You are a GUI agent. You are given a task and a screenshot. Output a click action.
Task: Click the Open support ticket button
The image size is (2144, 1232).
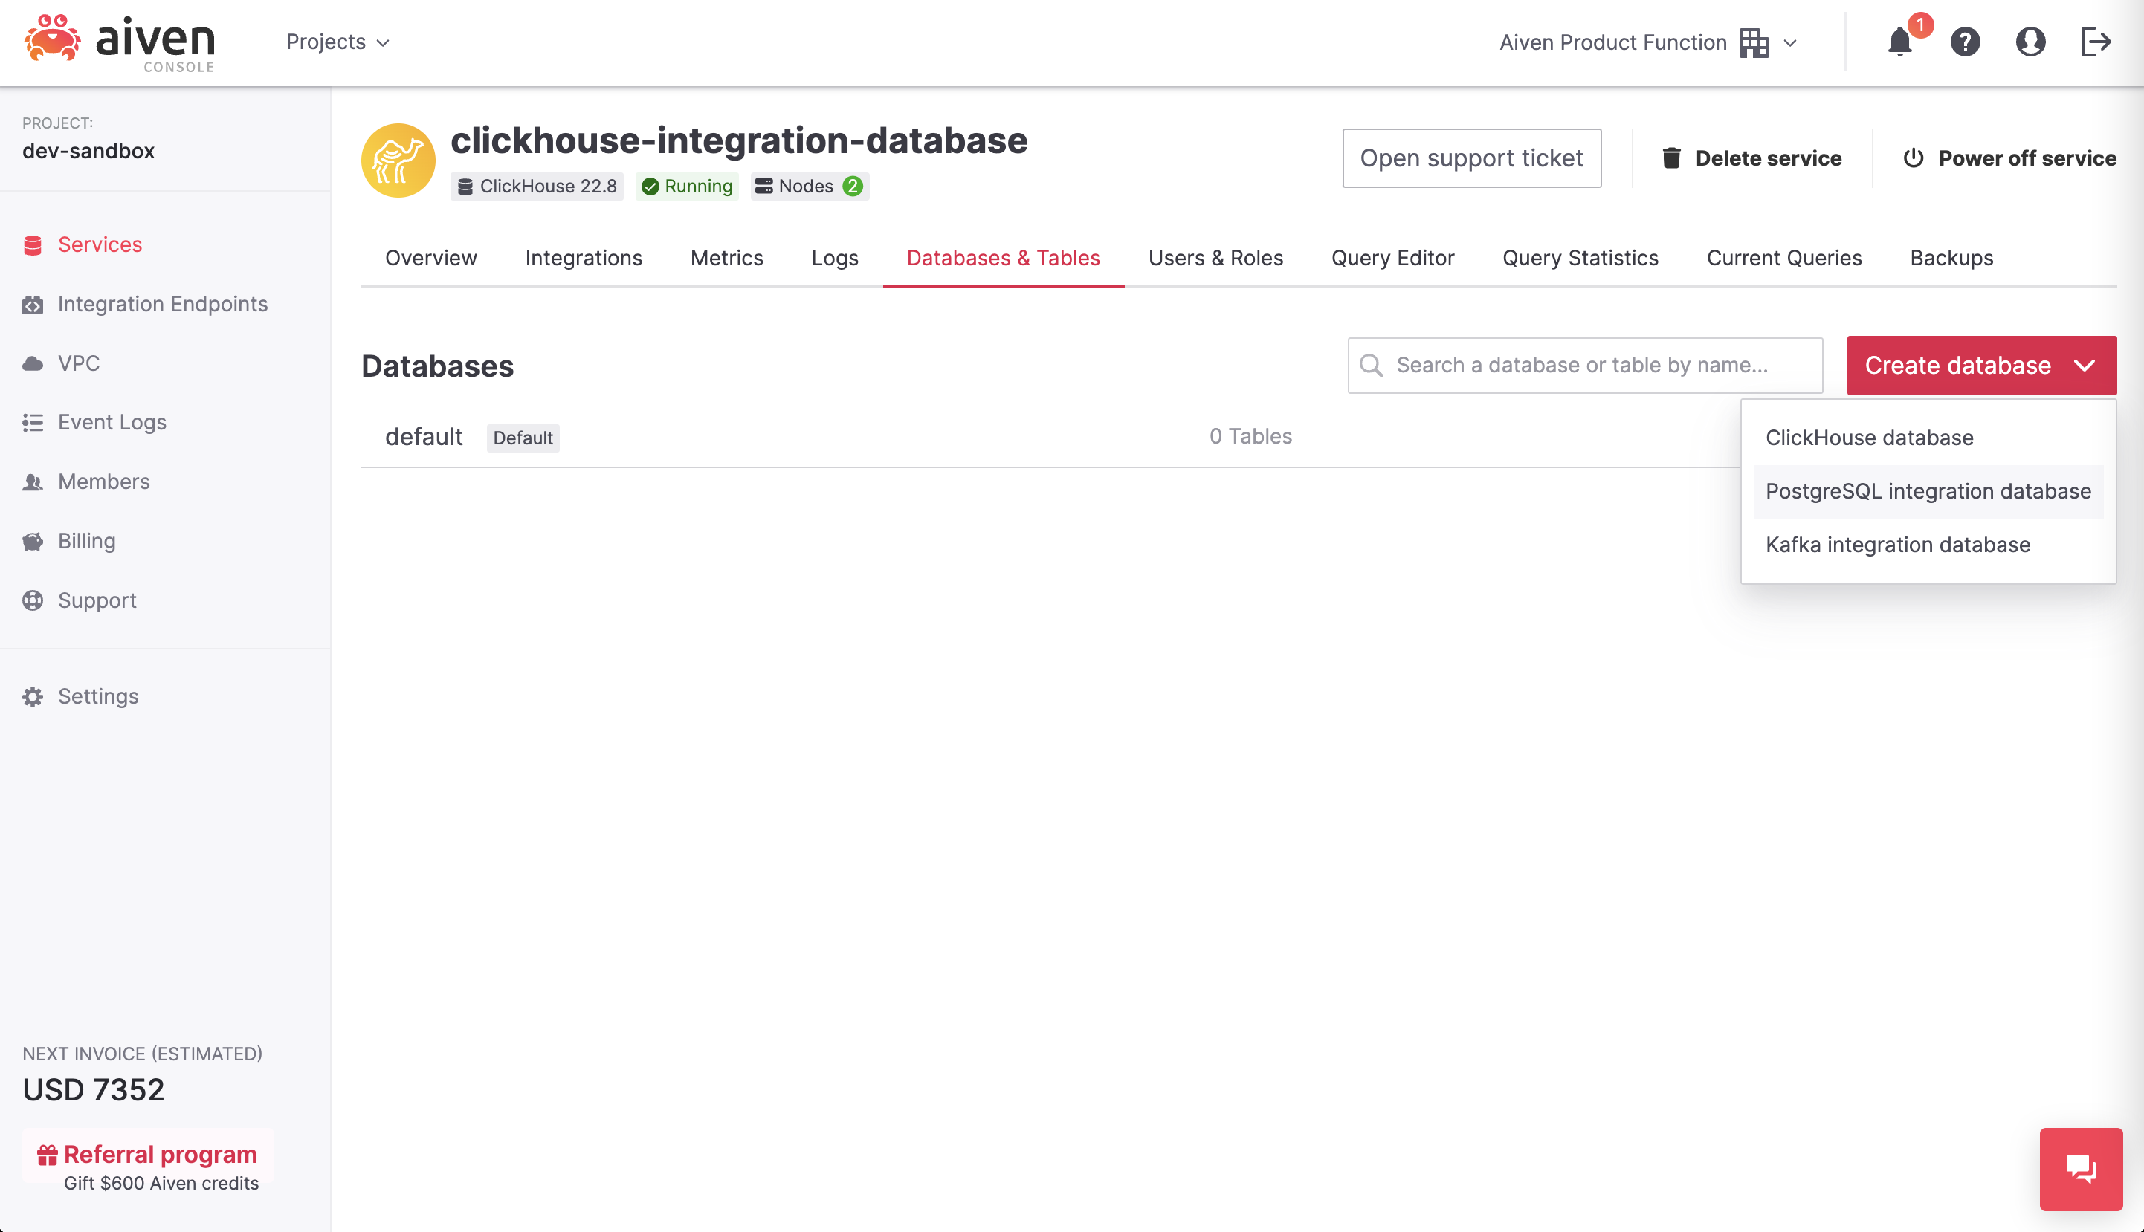1472,158
